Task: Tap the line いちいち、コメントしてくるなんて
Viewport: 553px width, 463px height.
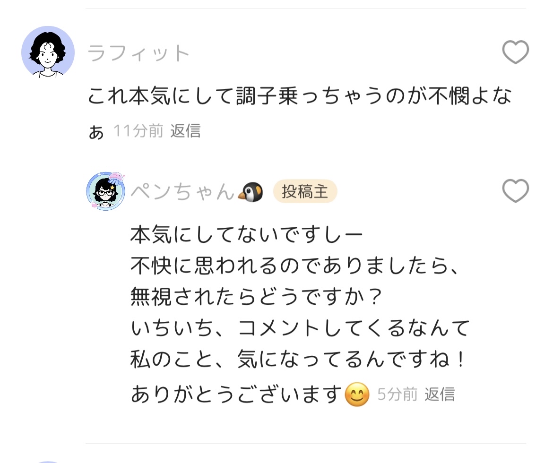Action: pos(300,328)
